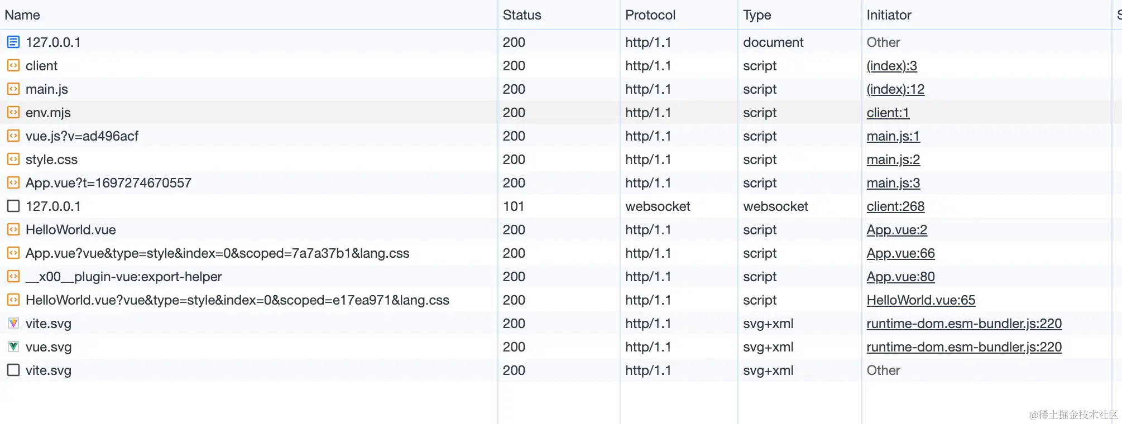
Task: Click the script icon next to style.css
Action: point(13,159)
